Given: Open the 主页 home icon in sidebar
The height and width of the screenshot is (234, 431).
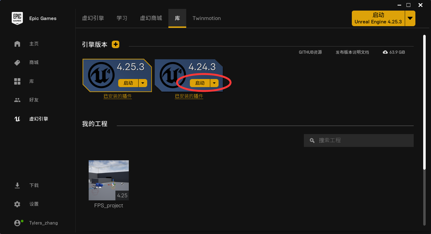Looking at the screenshot, I should (x=17, y=44).
